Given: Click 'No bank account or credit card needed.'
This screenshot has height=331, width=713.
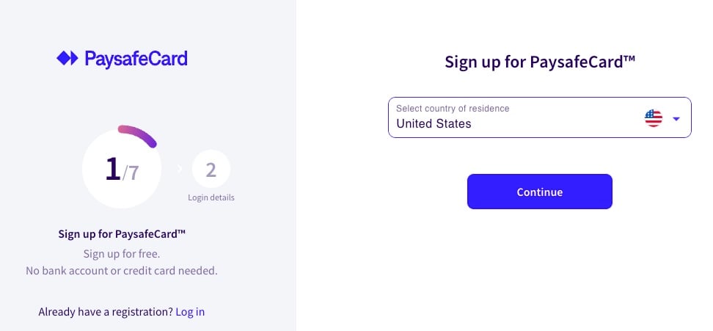Looking at the screenshot, I should coord(122,271).
